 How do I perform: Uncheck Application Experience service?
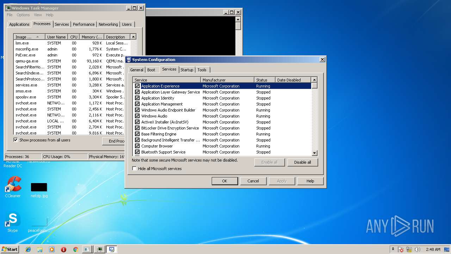coord(137,86)
